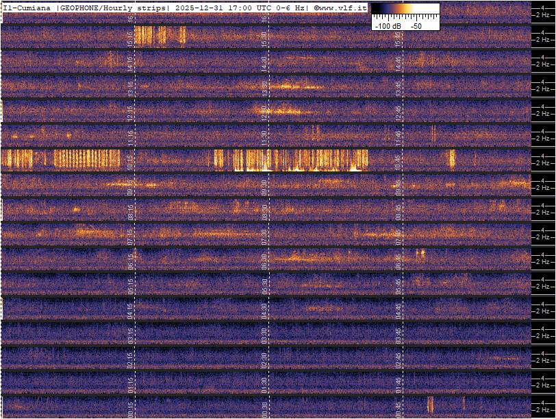
Task: Select the 00:45 time marker
Action: (x=399, y=409)
